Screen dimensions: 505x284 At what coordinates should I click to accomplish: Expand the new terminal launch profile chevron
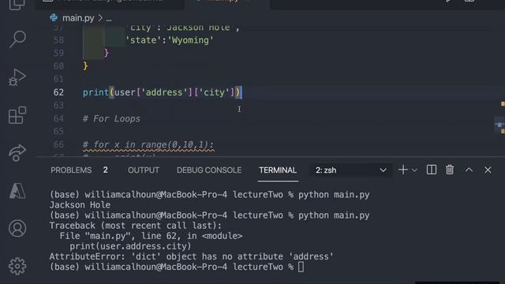click(x=414, y=170)
